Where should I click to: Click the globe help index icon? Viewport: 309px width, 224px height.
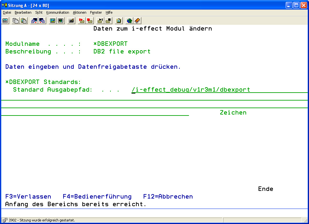point(129,21)
